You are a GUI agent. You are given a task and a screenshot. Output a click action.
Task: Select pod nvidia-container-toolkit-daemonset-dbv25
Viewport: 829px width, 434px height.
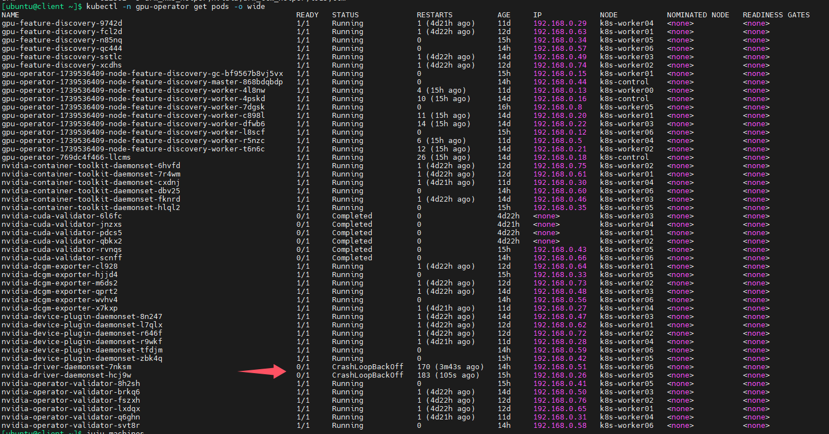(x=90, y=190)
